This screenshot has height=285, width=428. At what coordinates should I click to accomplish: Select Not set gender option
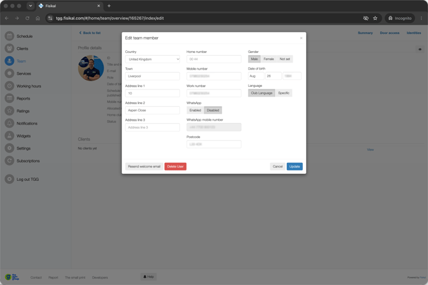[x=285, y=59]
